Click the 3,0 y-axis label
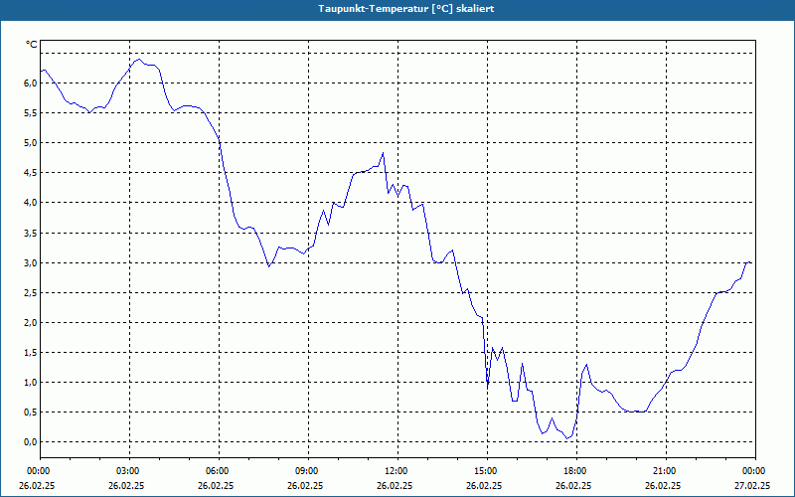This screenshot has height=497, width=795. point(31,262)
